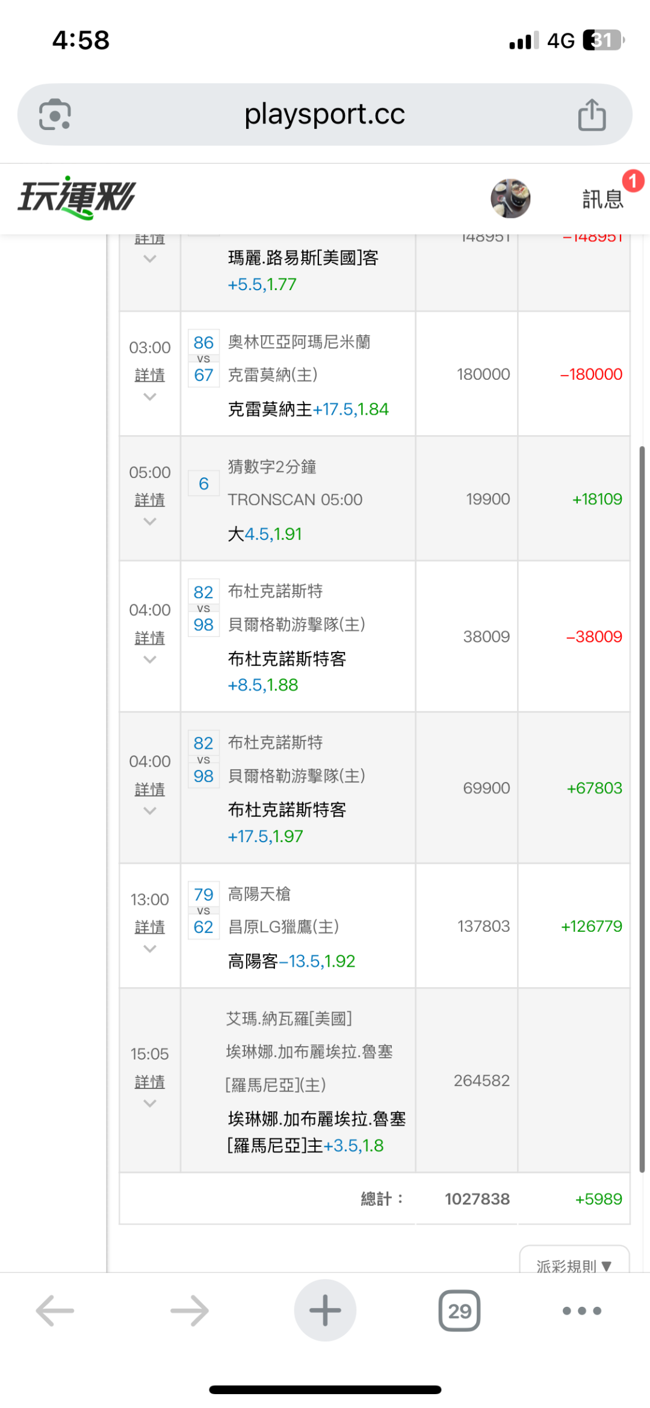The image size is (650, 1408).
Task: Open 詳情 link for 13:00 高陽天槍 game
Action: tap(150, 927)
